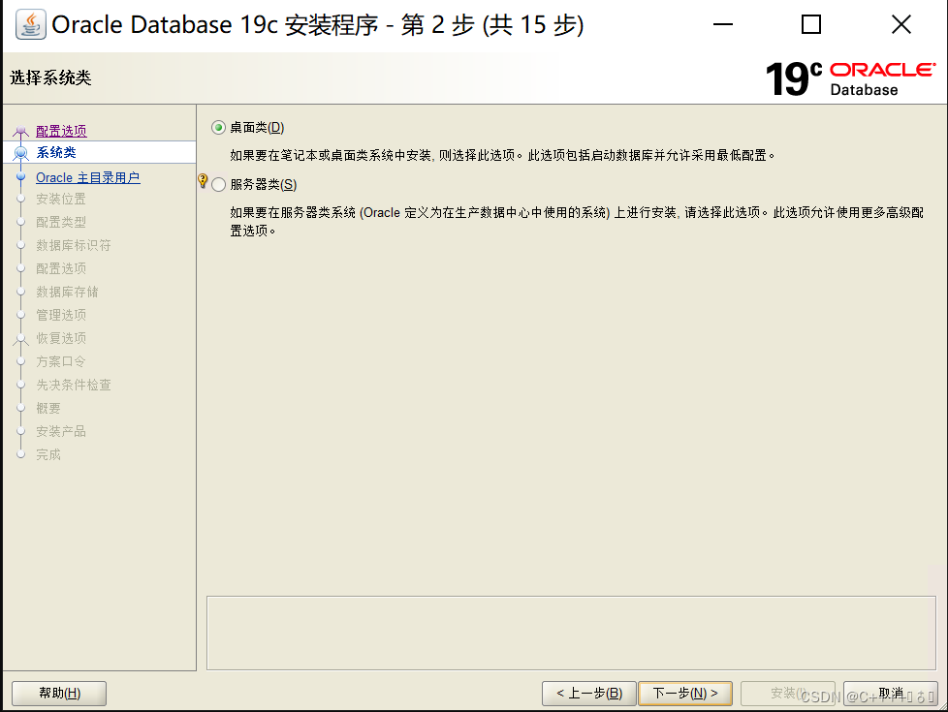The height and width of the screenshot is (712, 948).
Task: Click the 完成 step in the sidebar
Action: [47, 454]
